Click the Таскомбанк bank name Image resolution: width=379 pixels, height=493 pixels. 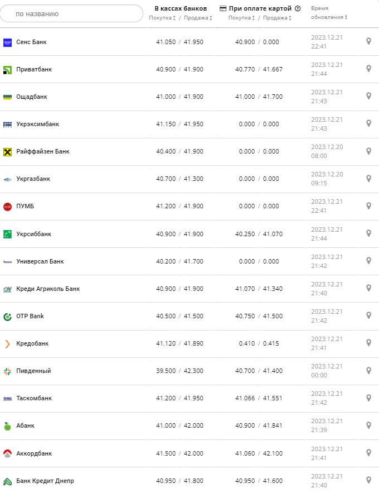pyautogui.click(x=34, y=399)
